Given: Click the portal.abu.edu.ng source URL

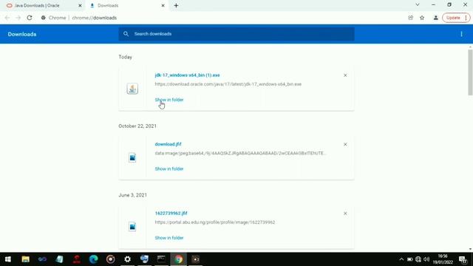Looking at the screenshot, I should [215, 222].
